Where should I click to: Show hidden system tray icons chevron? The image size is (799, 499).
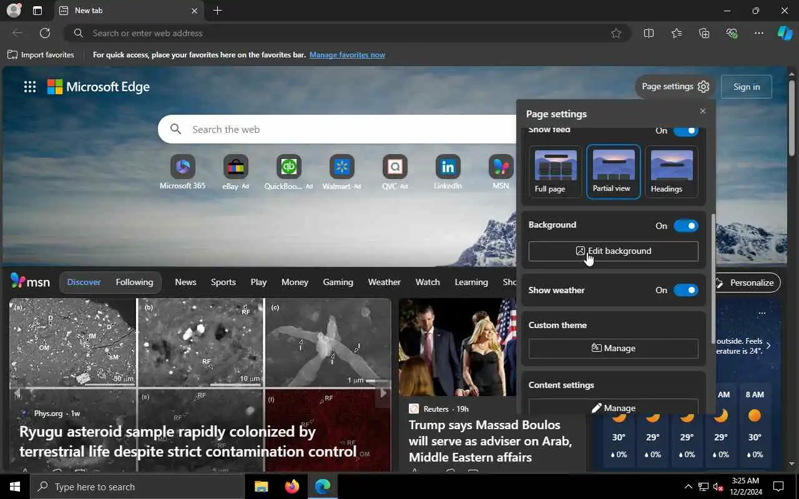coord(688,487)
